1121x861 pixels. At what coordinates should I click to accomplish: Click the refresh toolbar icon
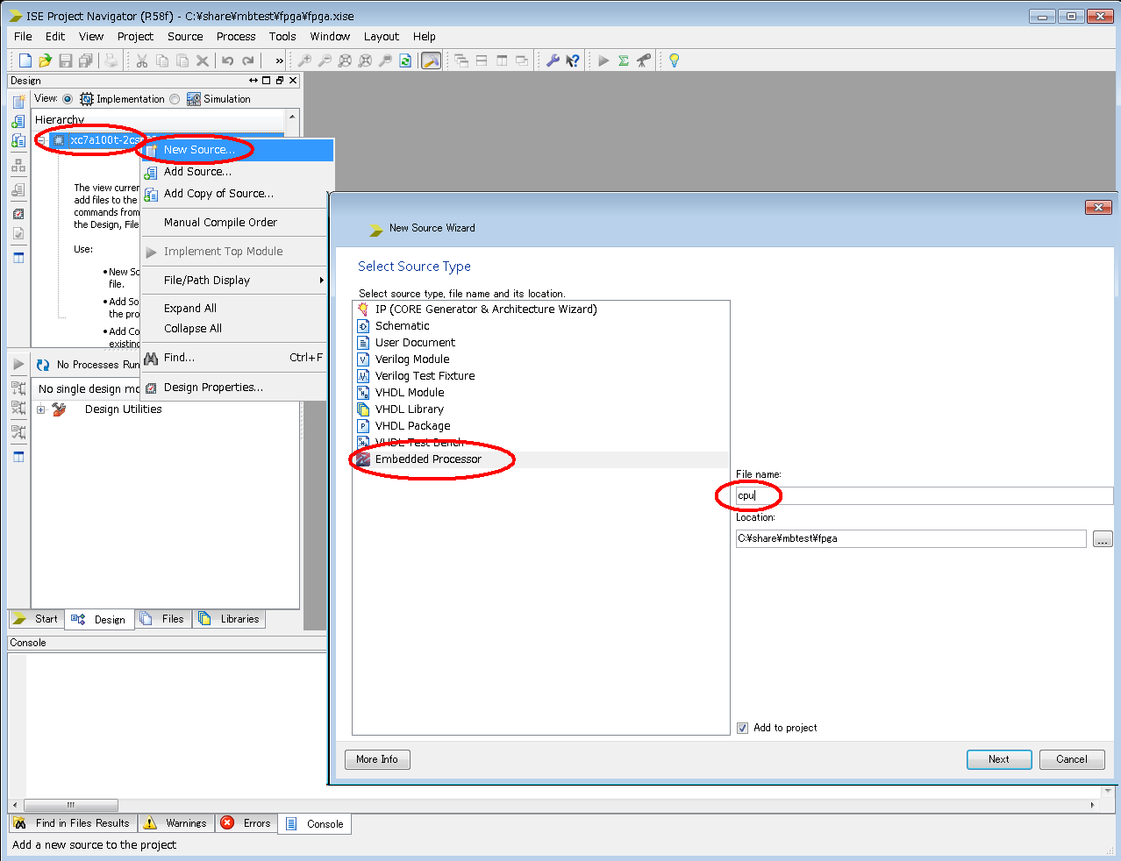pos(405,60)
